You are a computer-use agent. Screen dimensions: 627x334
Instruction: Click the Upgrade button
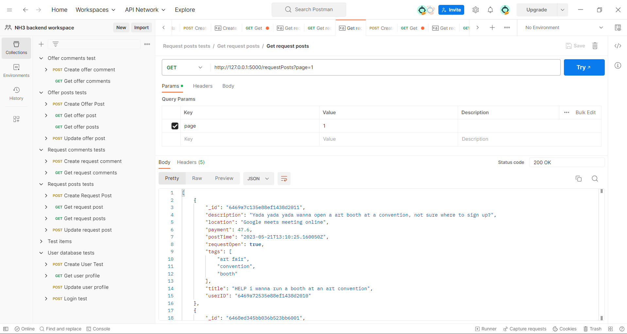pyautogui.click(x=536, y=10)
